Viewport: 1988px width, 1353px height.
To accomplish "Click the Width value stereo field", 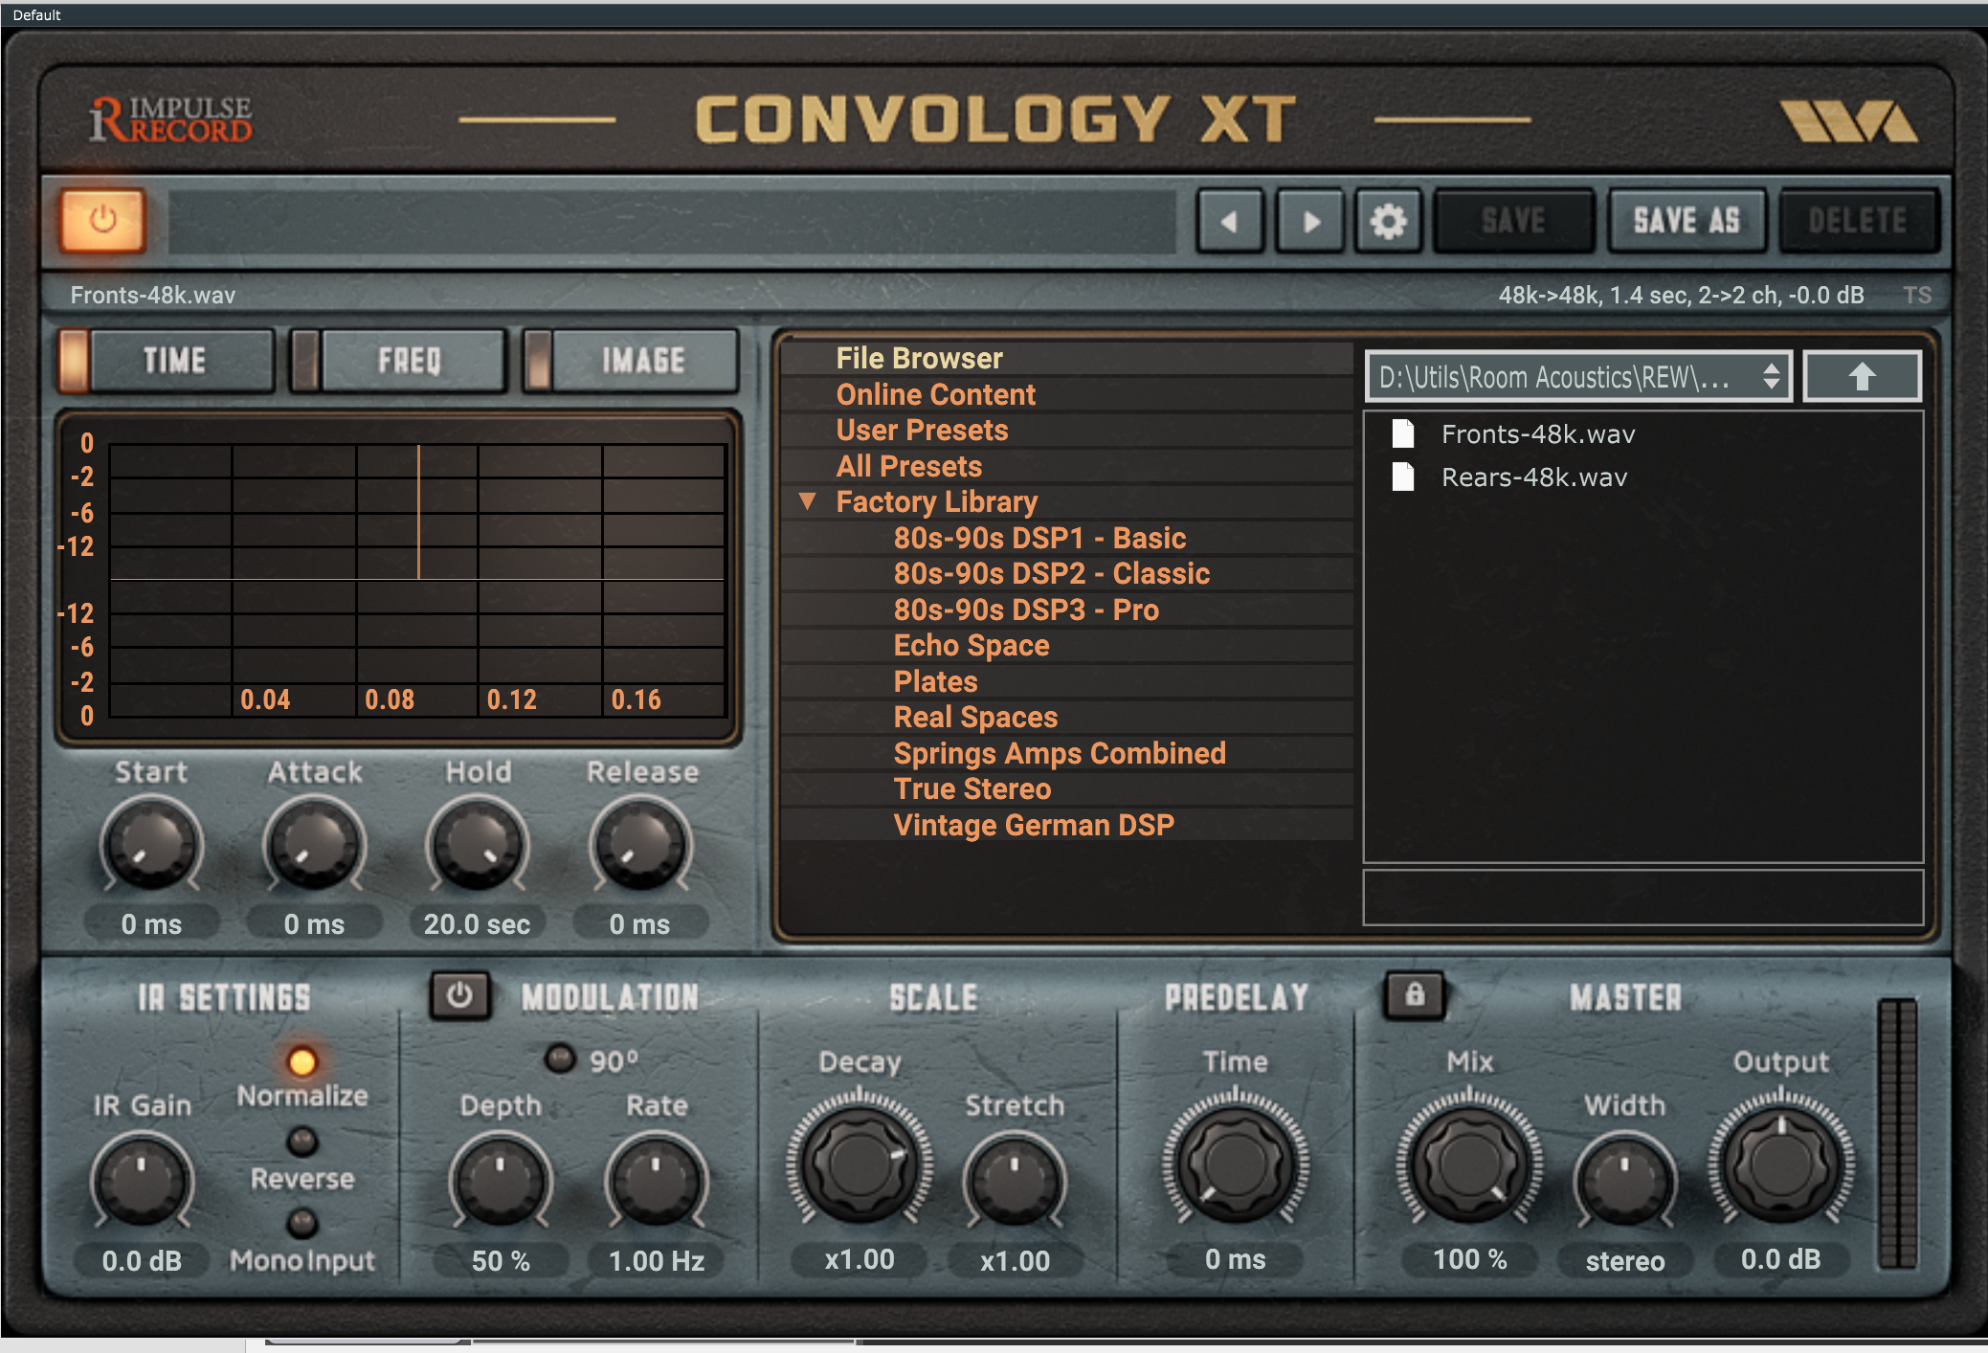I will 1624,1260.
